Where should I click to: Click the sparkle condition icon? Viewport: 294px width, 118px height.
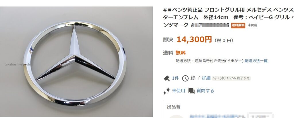(x=167, y=91)
